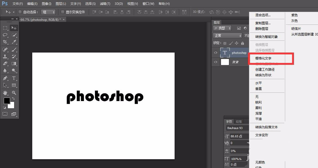Select the Spot Healing Brush tool

(x=5, y=50)
